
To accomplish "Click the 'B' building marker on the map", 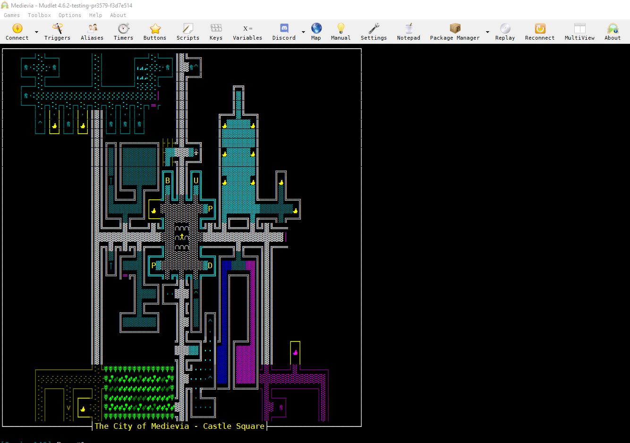I will (167, 180).
